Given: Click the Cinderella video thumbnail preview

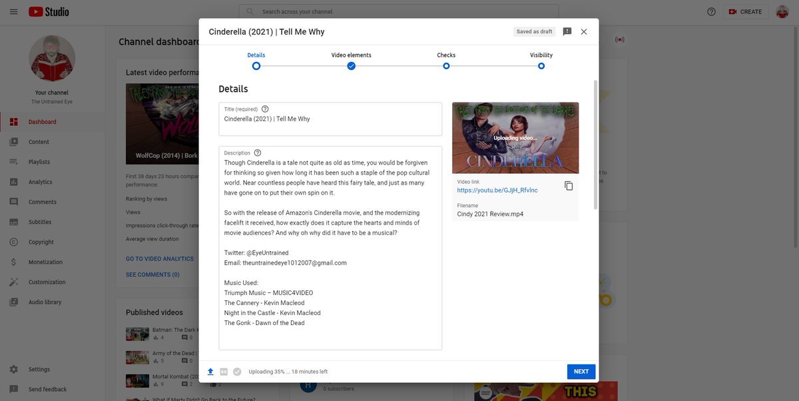Looking at the screenshot, I should pyautogui.click(x=515, y=138).
